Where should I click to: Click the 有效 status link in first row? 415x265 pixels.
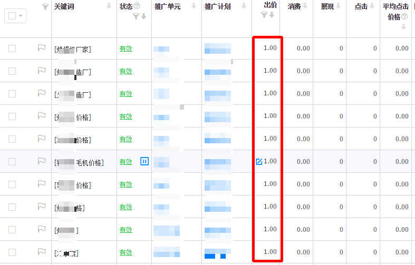click(x=126, y=48)
